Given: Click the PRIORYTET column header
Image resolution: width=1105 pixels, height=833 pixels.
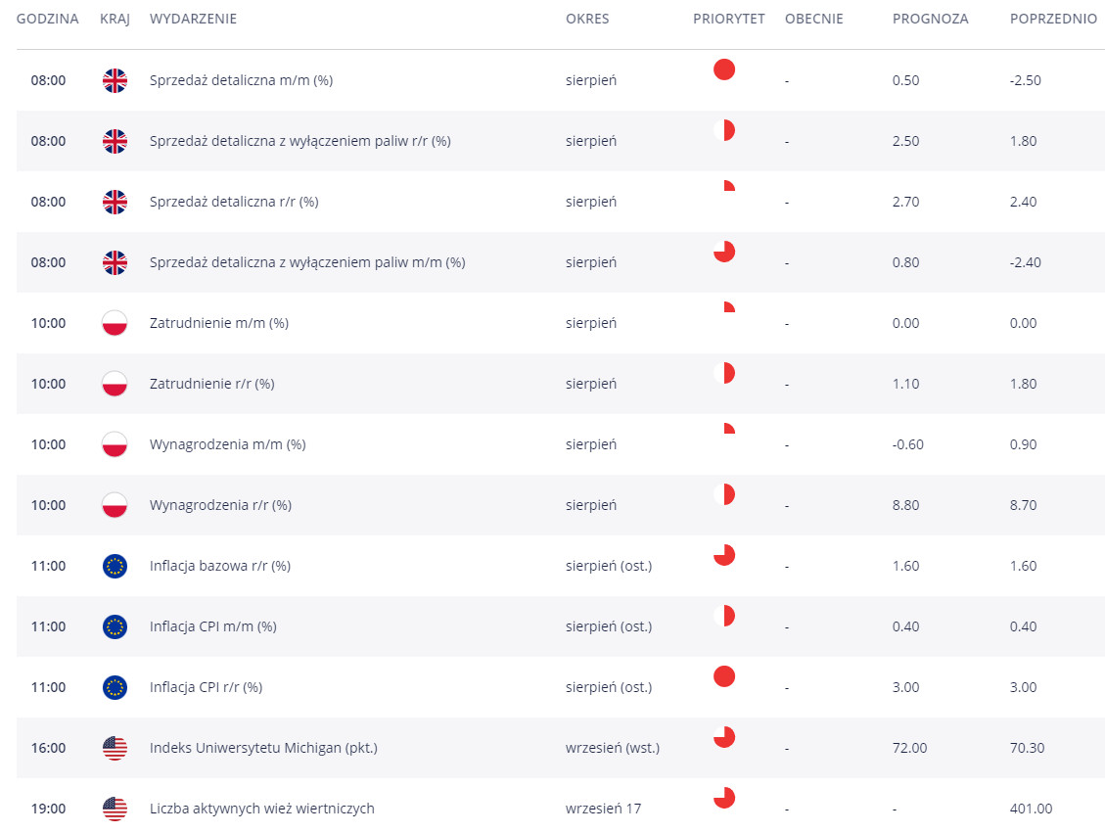Looking at the screenshot, I should [728, 19].
